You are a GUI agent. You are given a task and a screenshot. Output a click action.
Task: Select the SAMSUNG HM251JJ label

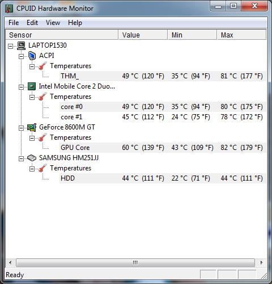pos(69,158)
